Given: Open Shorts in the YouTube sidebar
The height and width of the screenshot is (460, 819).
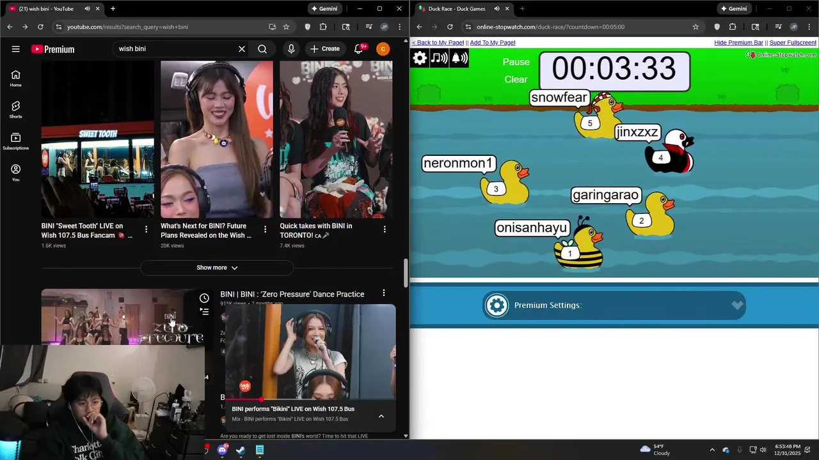Looking at the screenshot, I should [15, 109].
